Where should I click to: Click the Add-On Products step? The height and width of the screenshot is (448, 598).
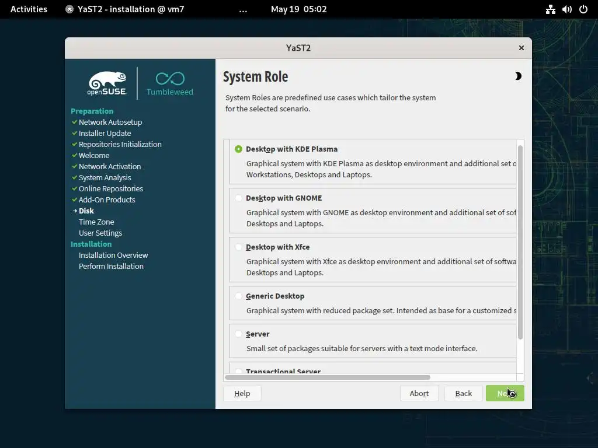point(107,199)
